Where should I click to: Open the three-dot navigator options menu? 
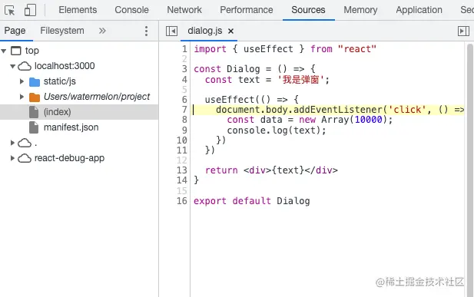[x=146, y=31]
